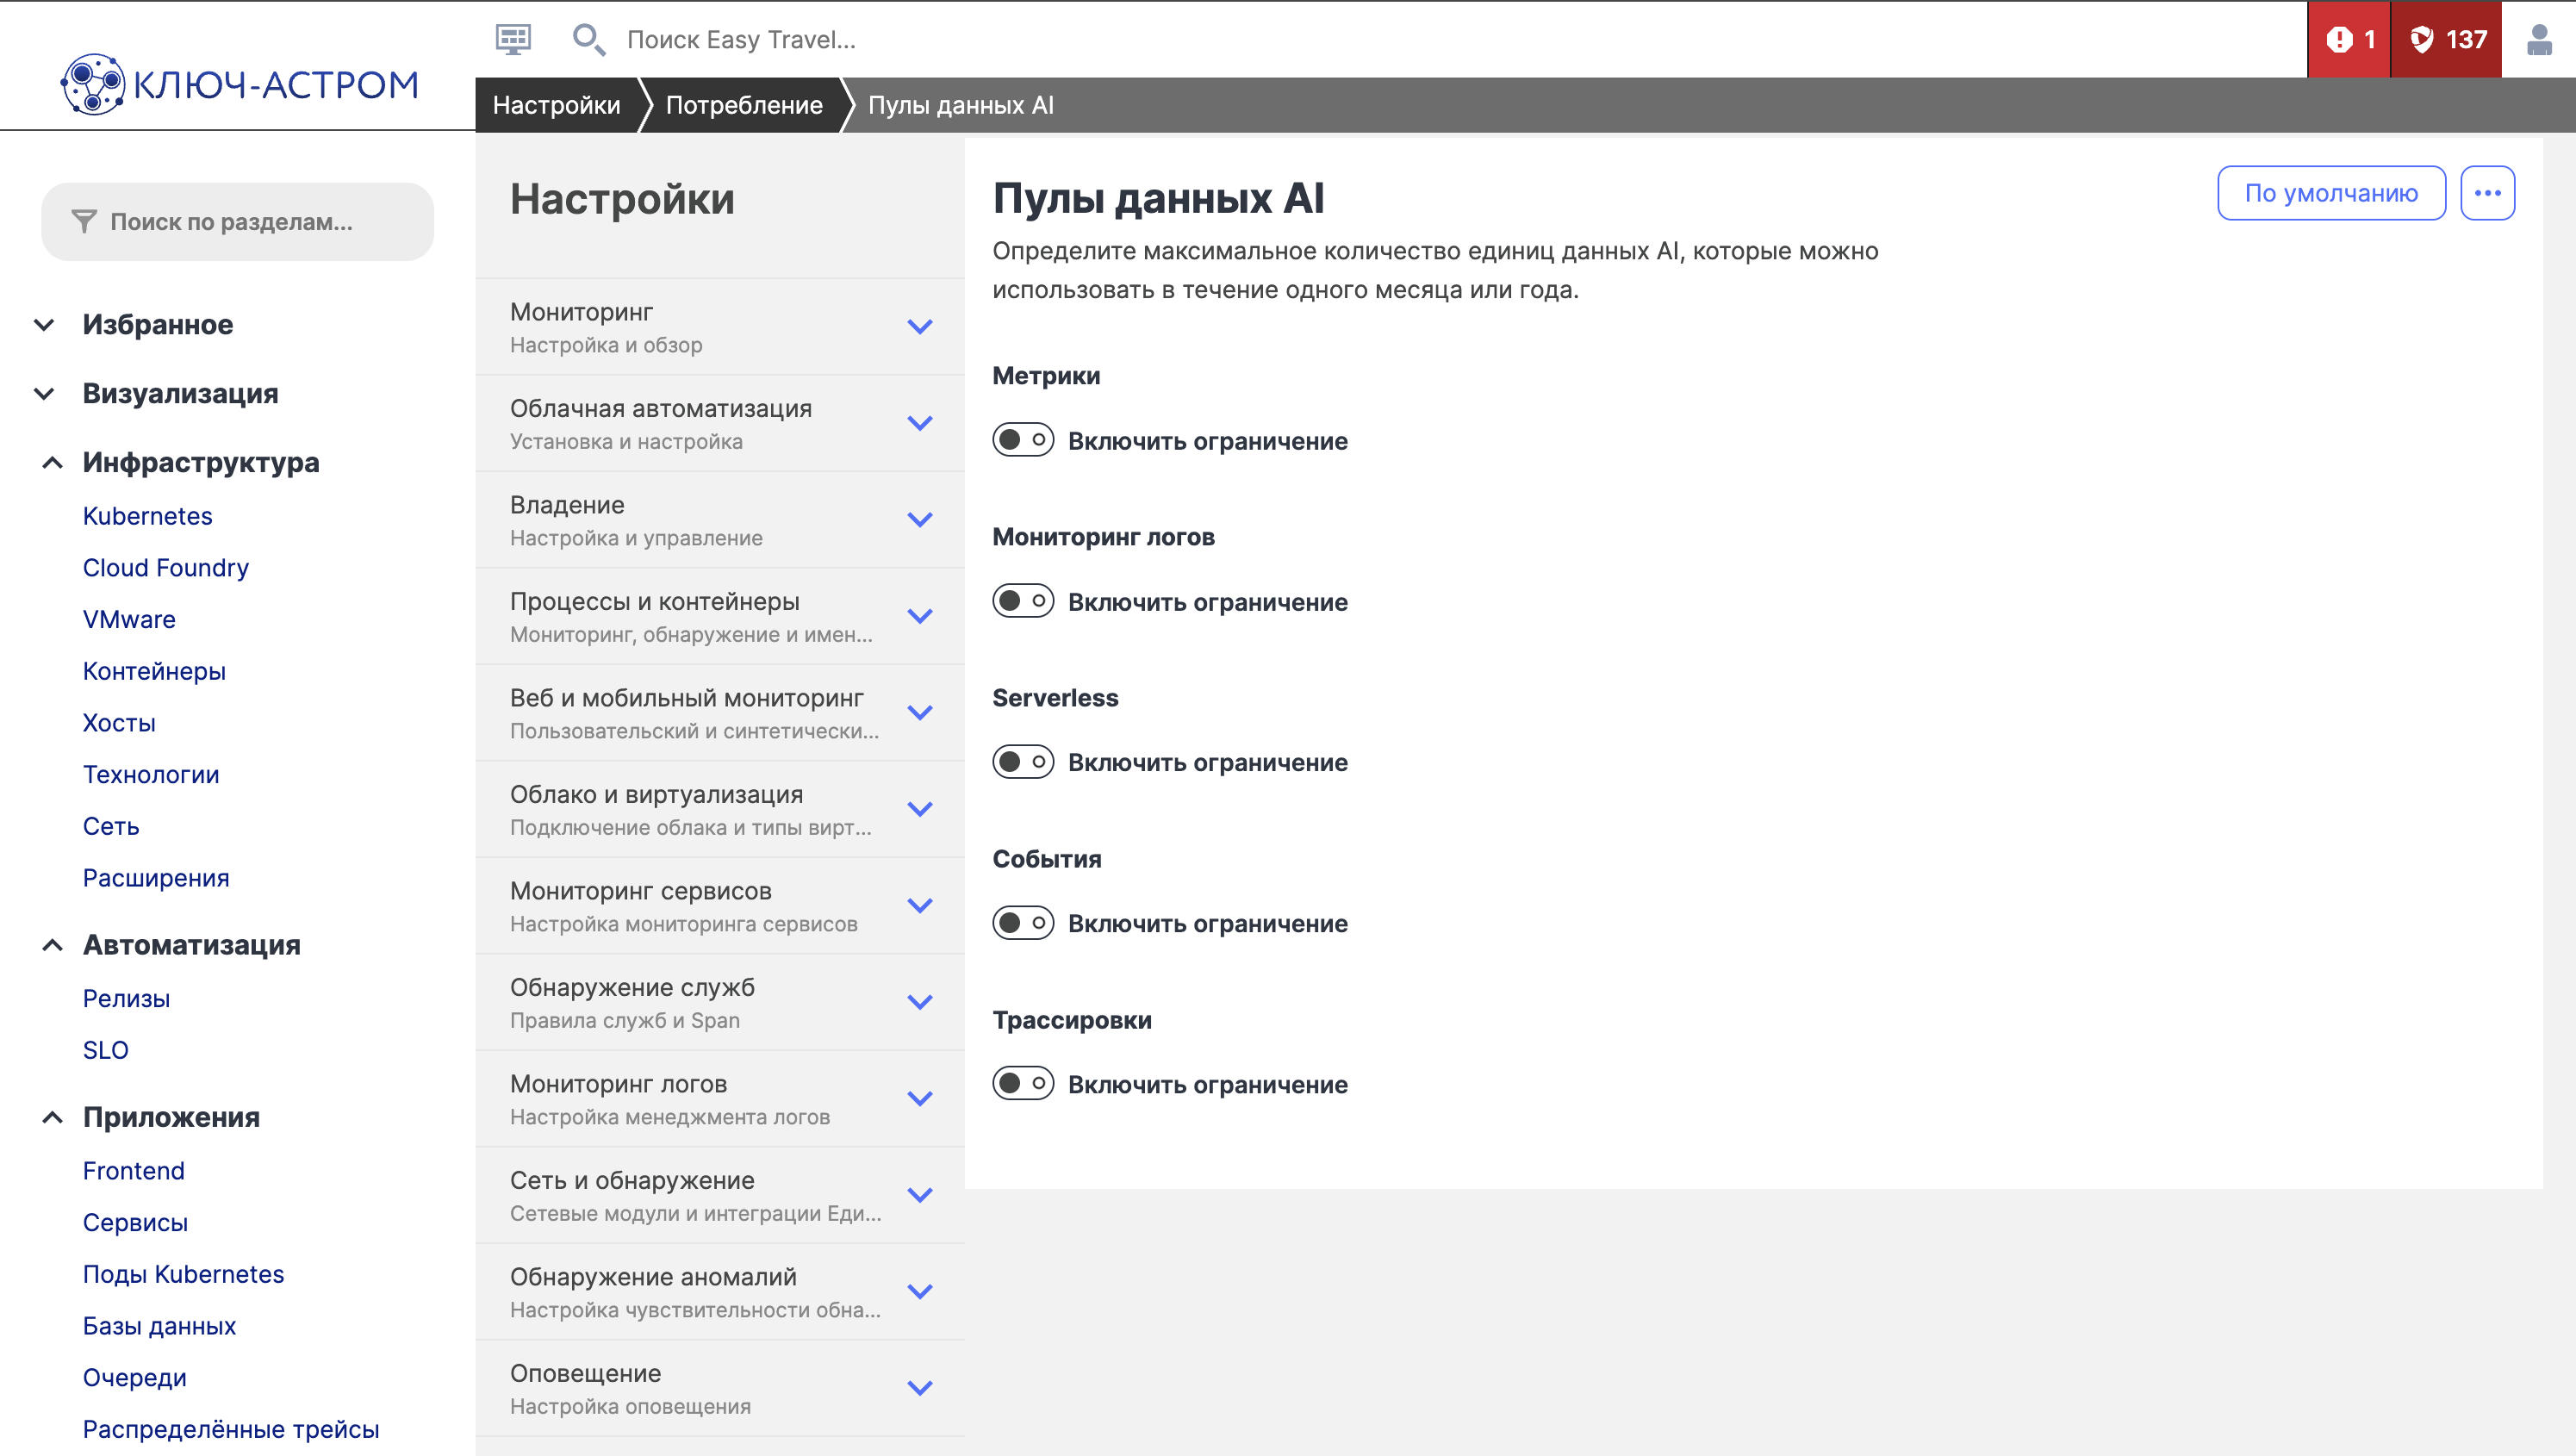
Task: Click the Ключ-Астром logo
Action: click(x=239, y=84)
